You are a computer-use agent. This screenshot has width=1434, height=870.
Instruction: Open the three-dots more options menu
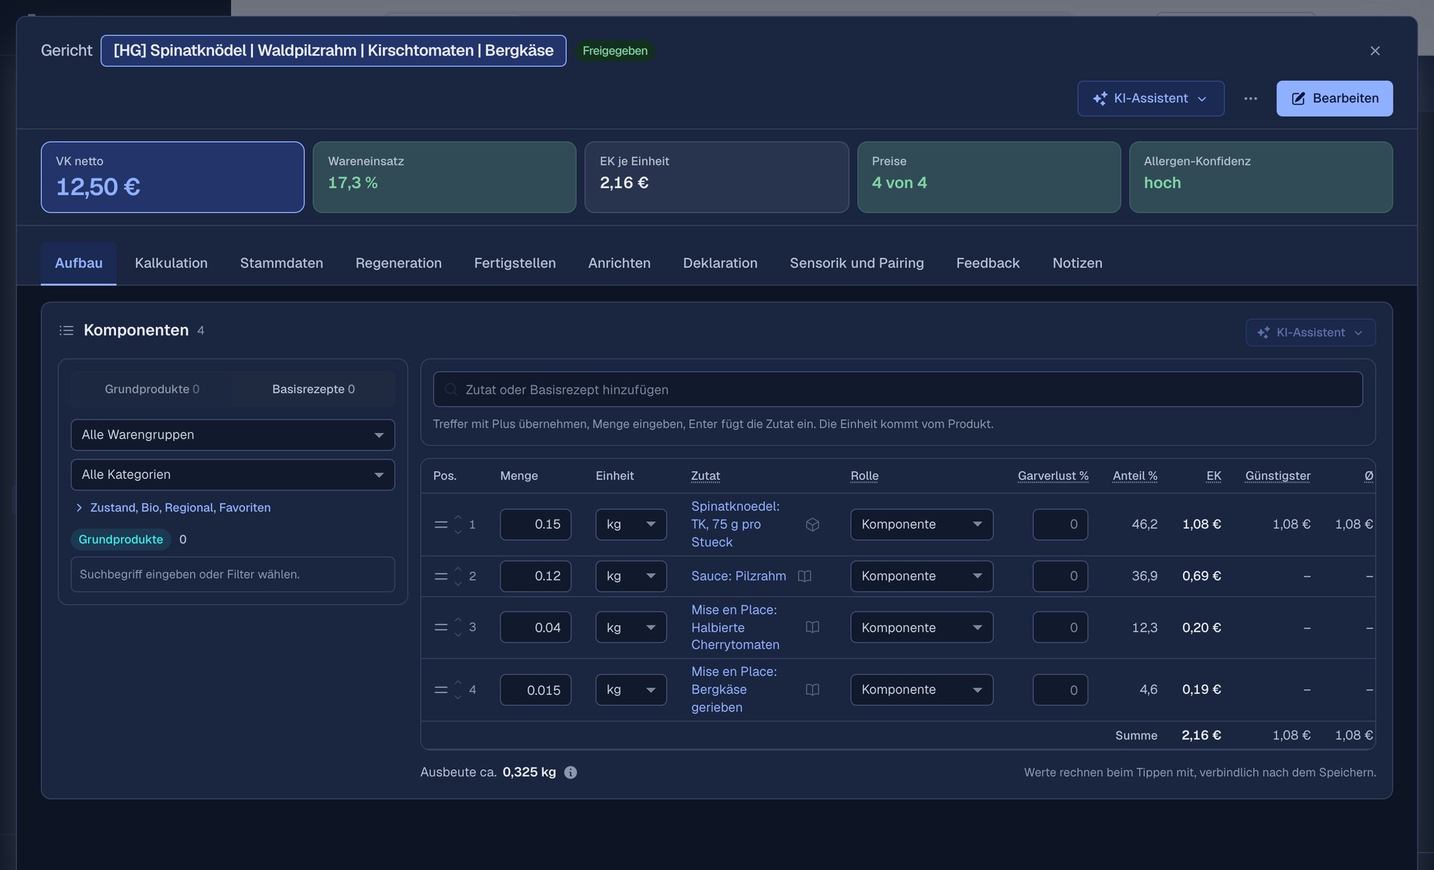pyautogui.click(x=1250, y=99)
